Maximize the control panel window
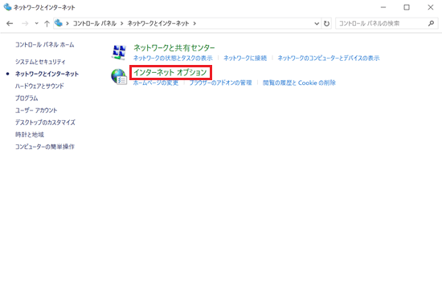Image resolution: width=442 pixels, height=299 pixels. tap(407, 7)
